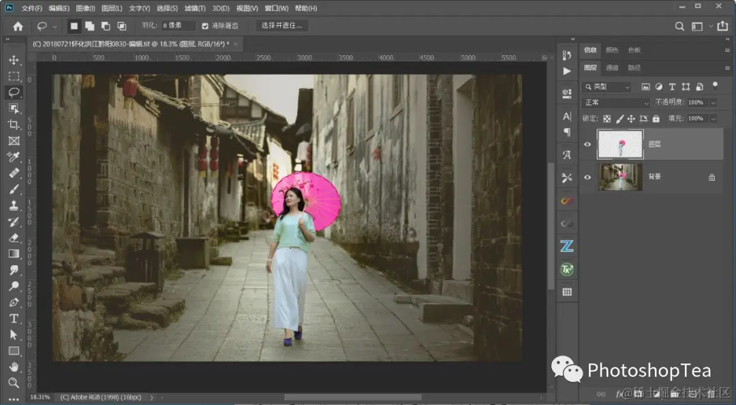Select the Hand tool

pyautogui.click(x=14, y=367)
